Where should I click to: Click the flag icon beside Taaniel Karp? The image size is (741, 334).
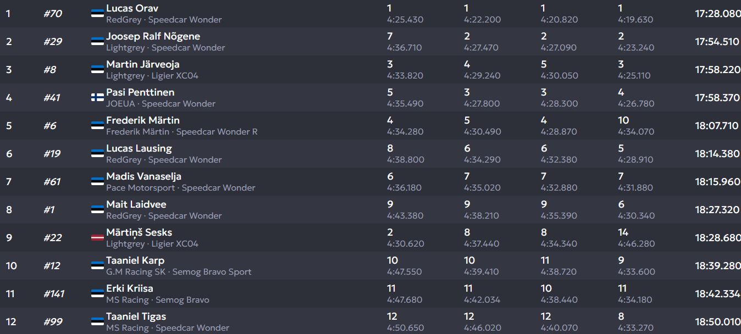(x=97, y=265)
